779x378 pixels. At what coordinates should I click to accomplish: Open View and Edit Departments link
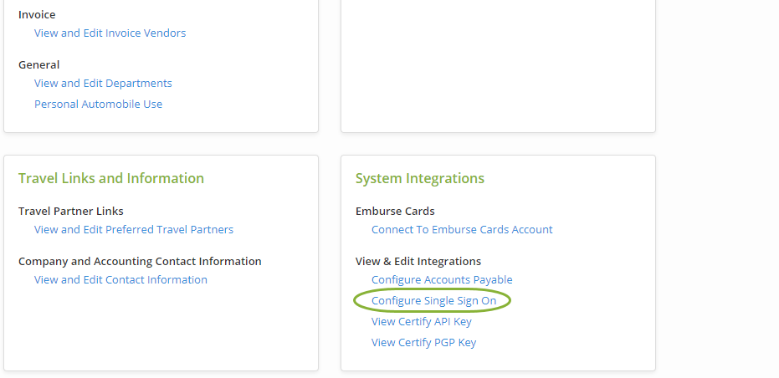point(103,84)
